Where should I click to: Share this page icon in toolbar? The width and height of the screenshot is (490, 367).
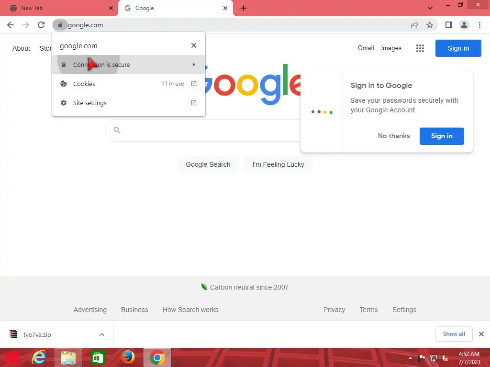[414, 25]
